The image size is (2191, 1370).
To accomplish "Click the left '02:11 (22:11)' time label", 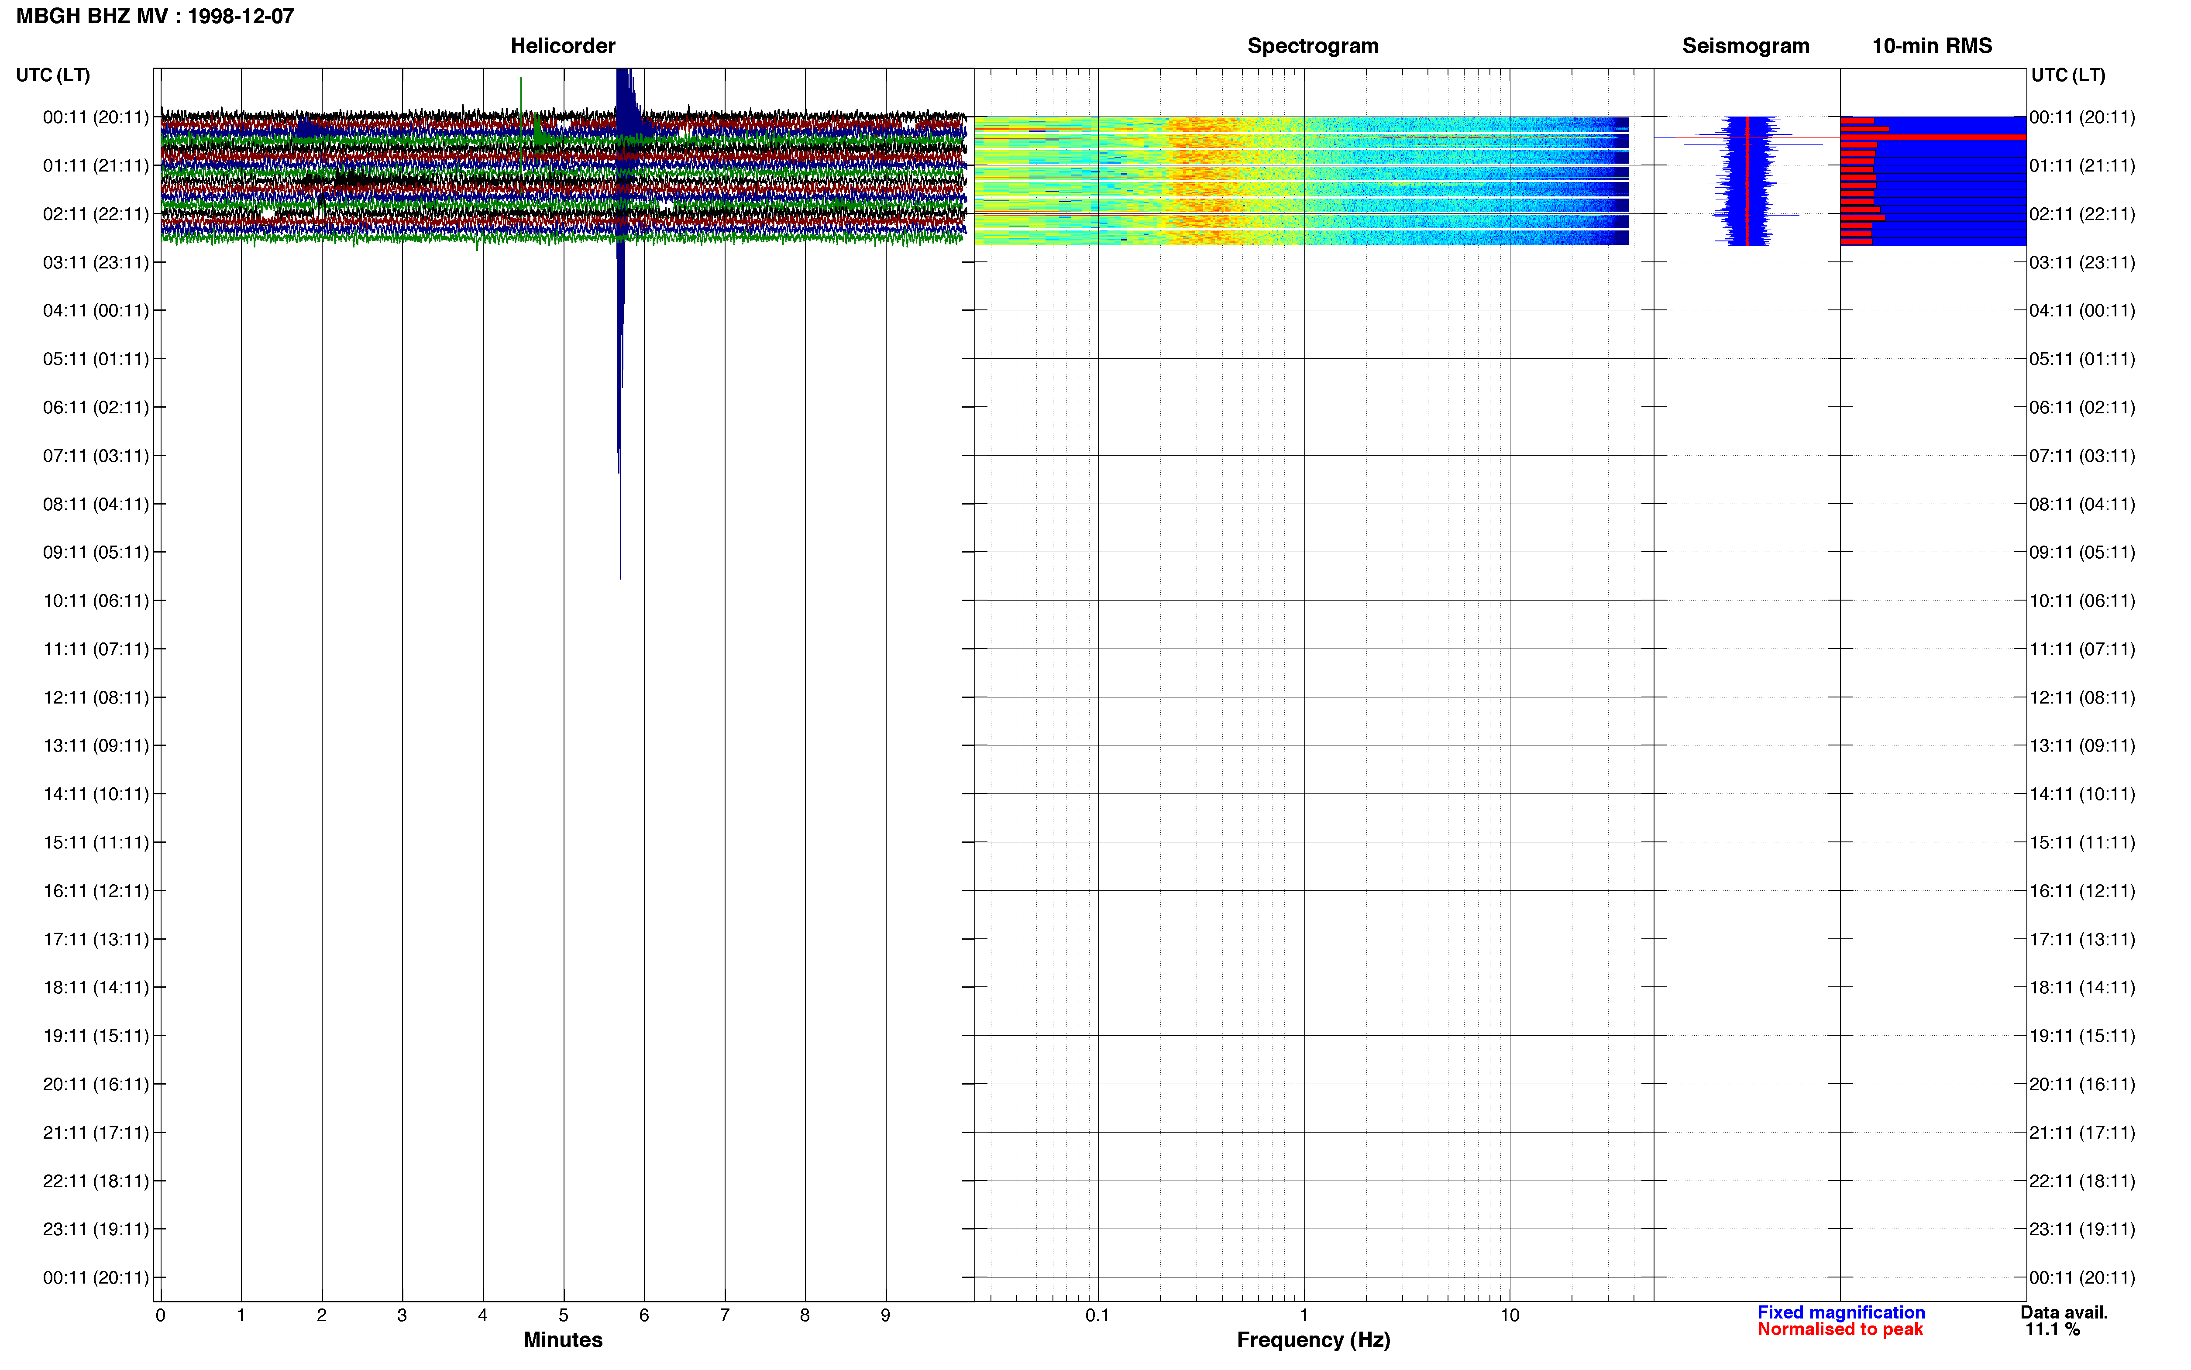I will (96, 214).
